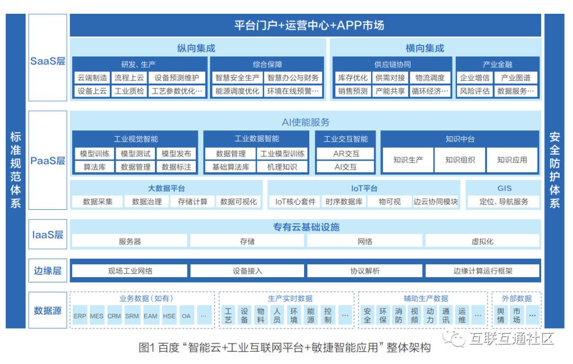Click the 横向集成 heading
Image resolution: width=573 pixels, height=364 pixels.
tap(425, 48)
